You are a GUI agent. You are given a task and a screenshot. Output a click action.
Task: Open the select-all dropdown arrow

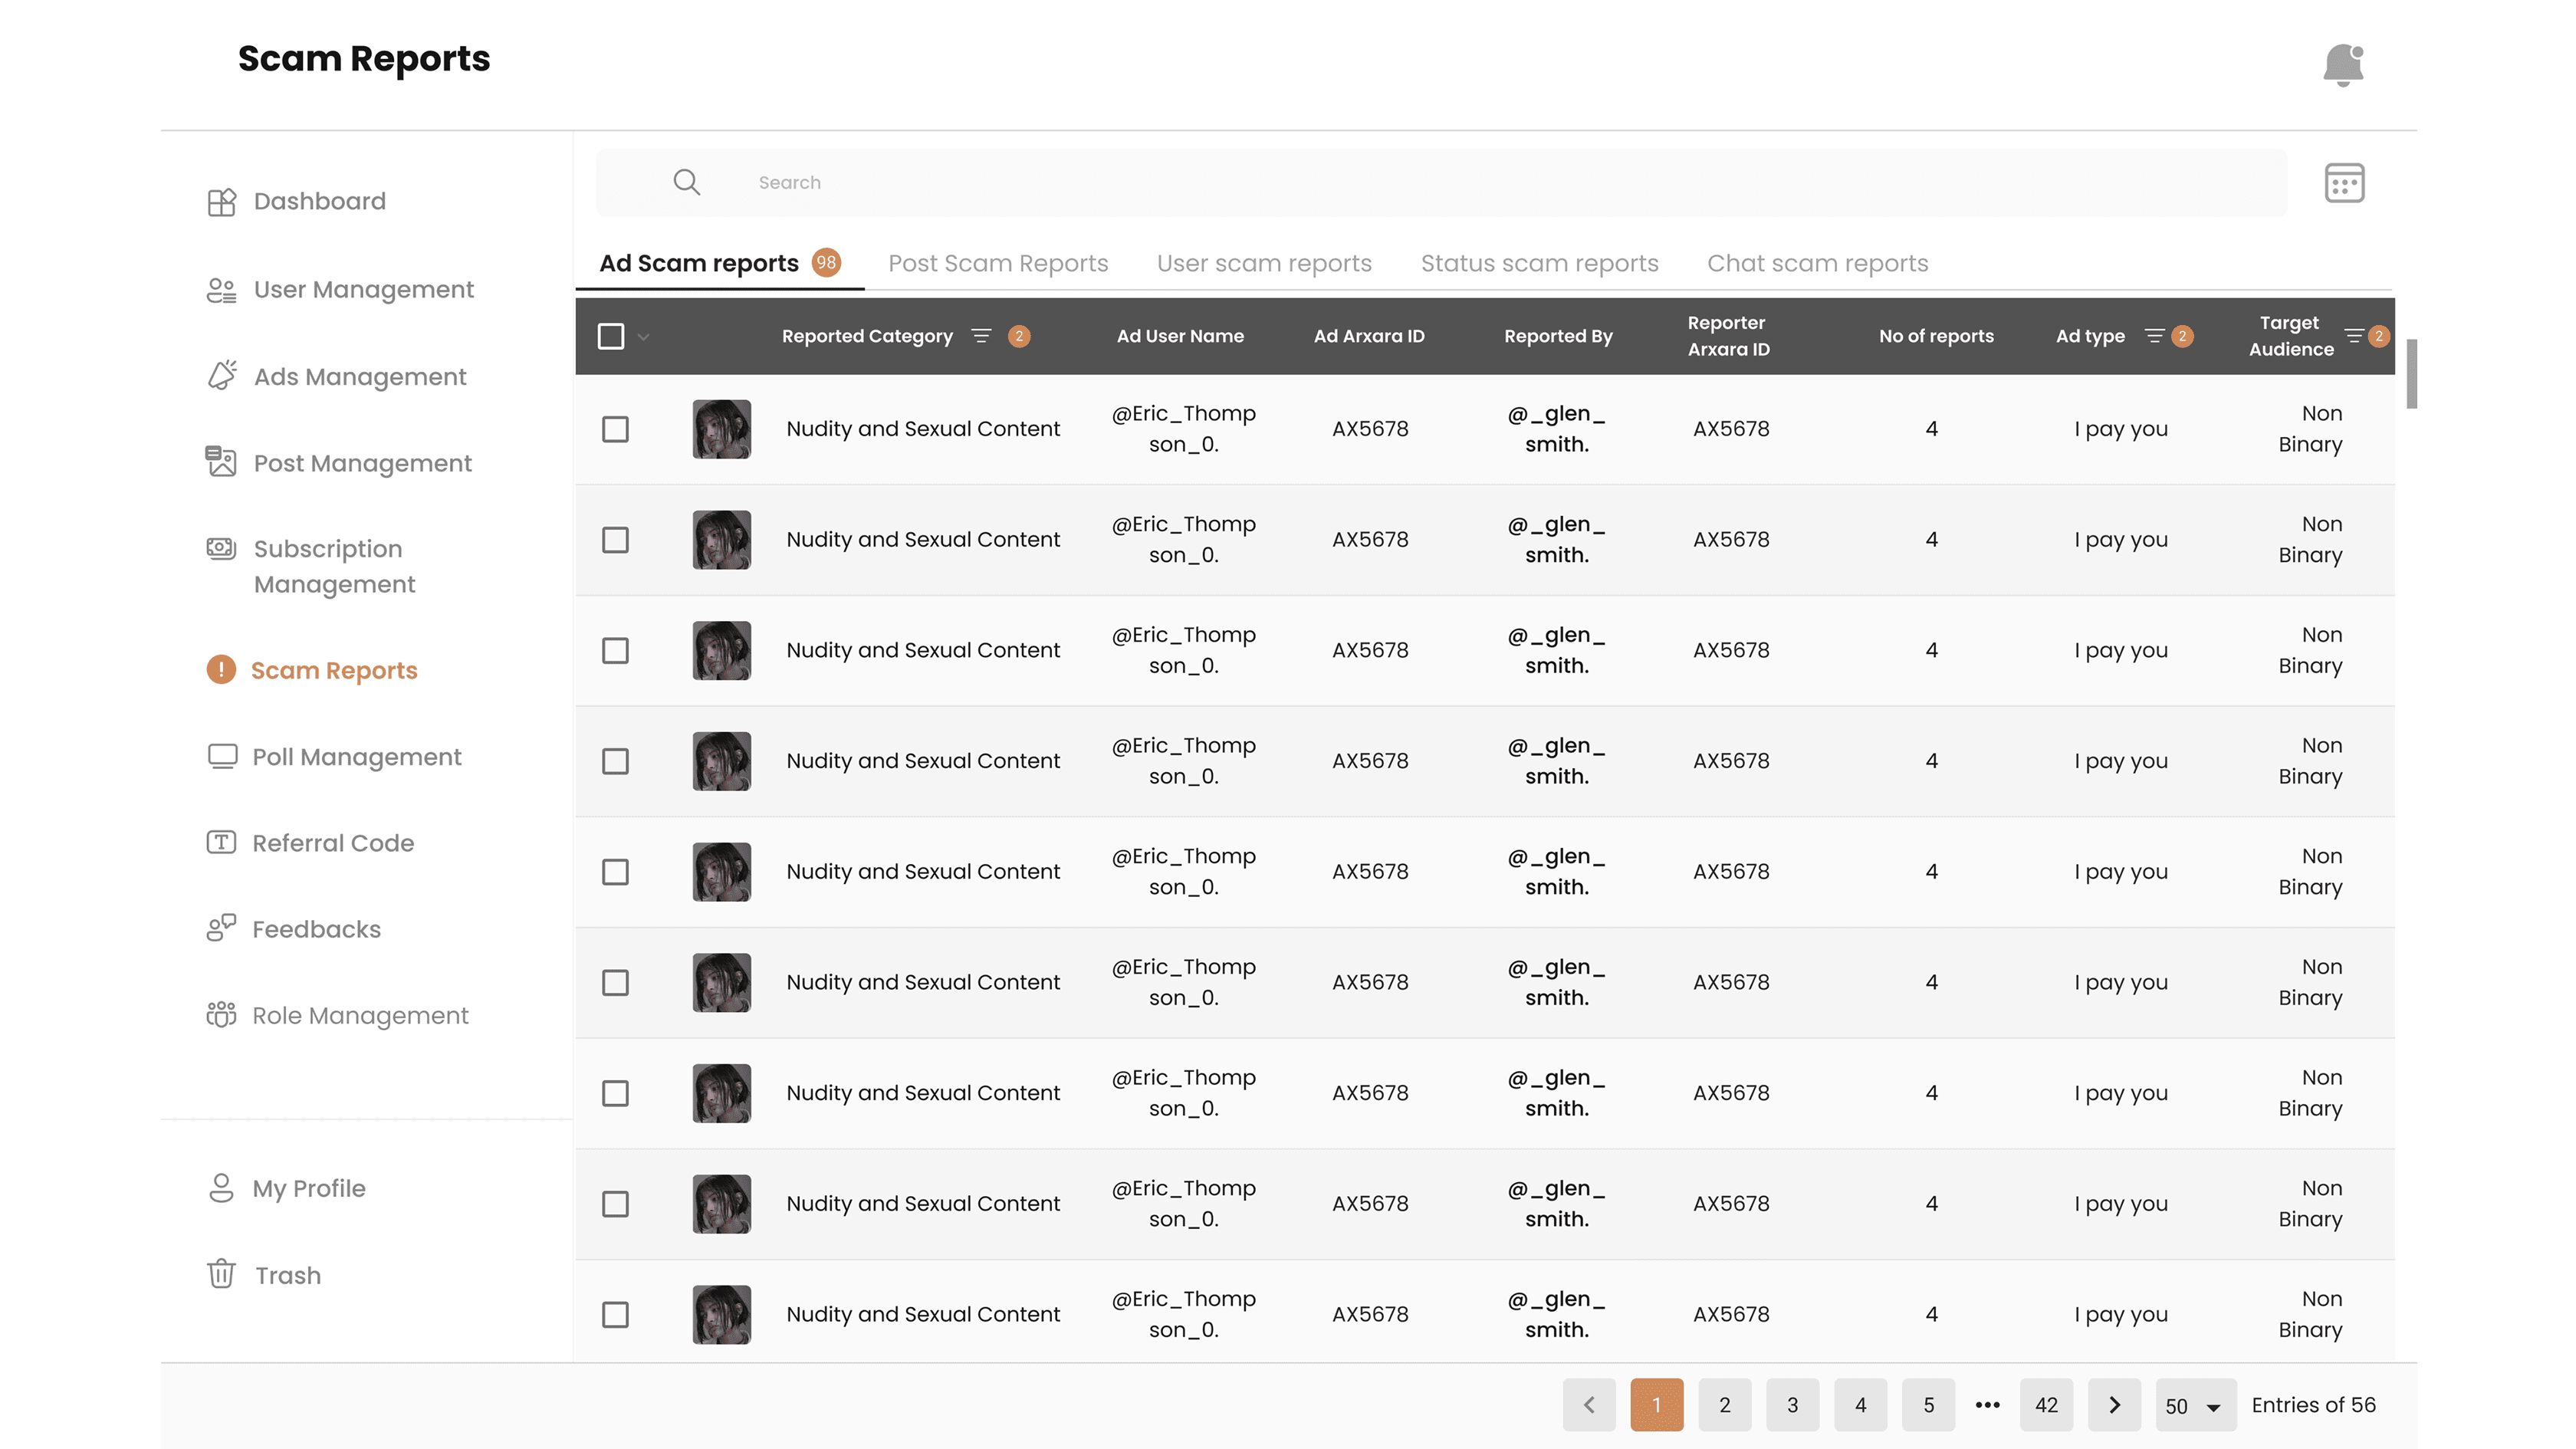pos(644,337)
